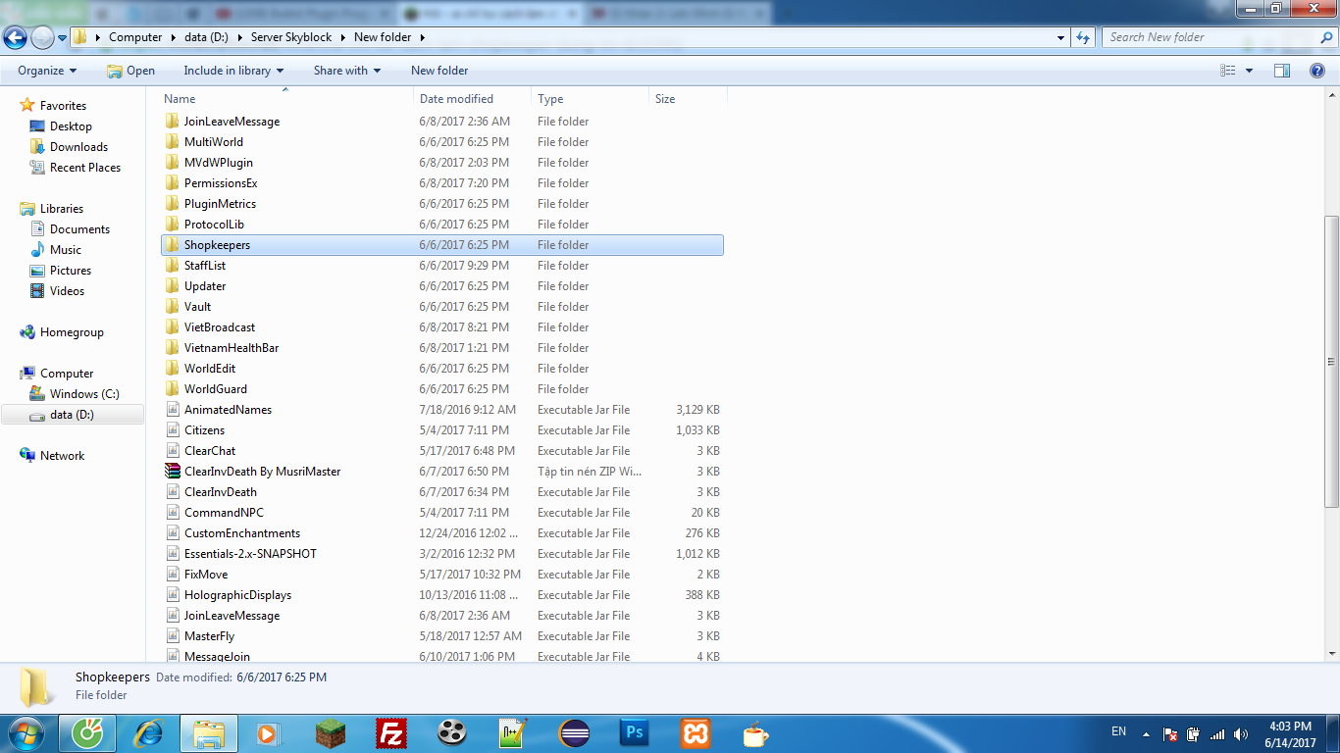Viewport: 1340px width, 753px height.
Task: Open Homegroup in navigation pane
Action: (72, 332)
